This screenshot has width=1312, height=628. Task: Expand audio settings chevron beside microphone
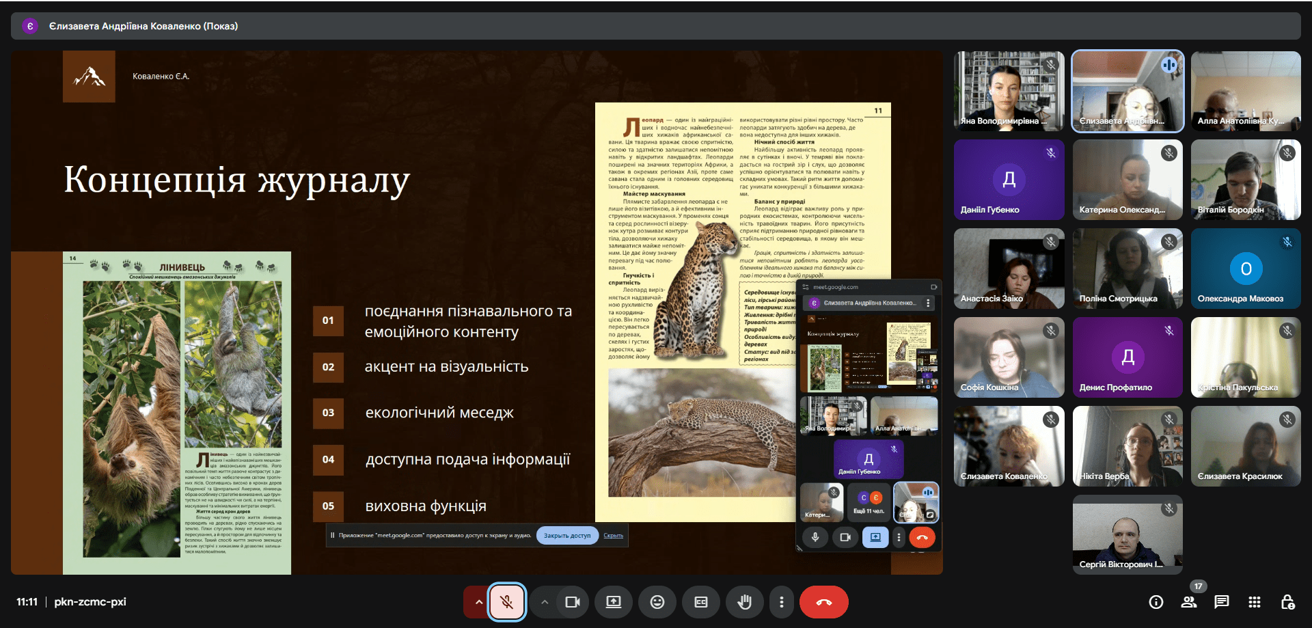click(478, 602)
